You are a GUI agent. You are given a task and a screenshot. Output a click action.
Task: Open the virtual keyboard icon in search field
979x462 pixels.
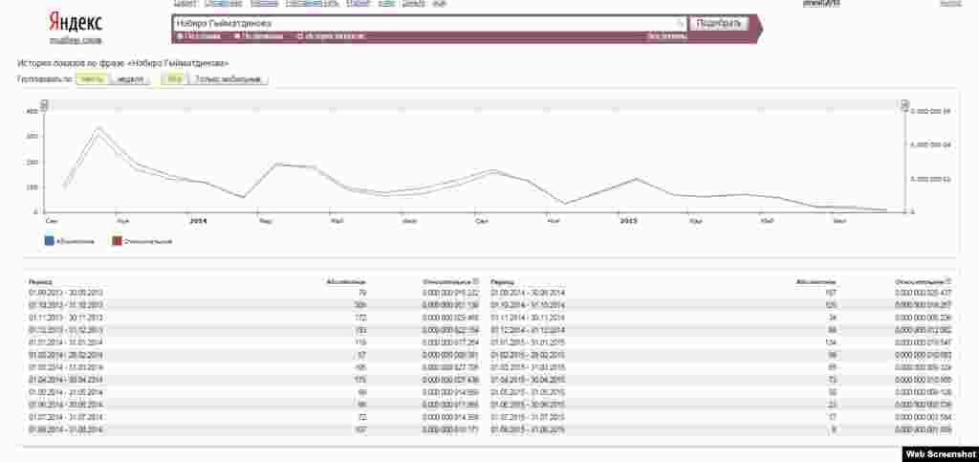pos(681,23)
